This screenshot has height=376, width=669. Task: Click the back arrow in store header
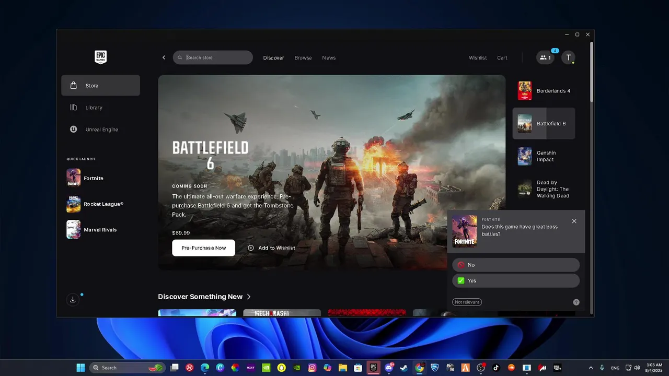pos(164,57)
